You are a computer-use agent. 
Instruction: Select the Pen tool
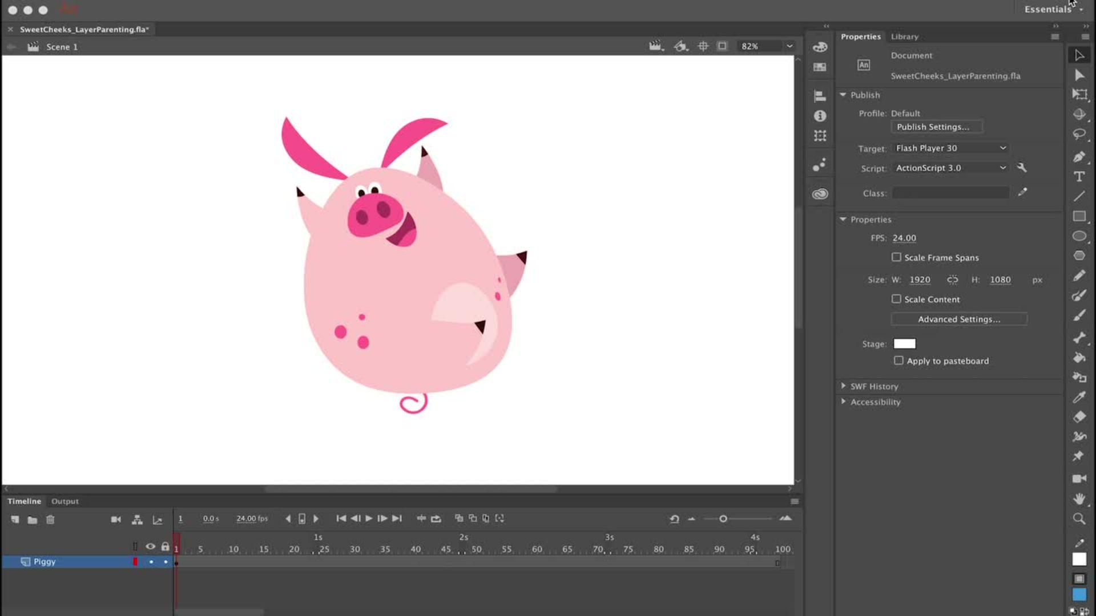pos(1080,157)
